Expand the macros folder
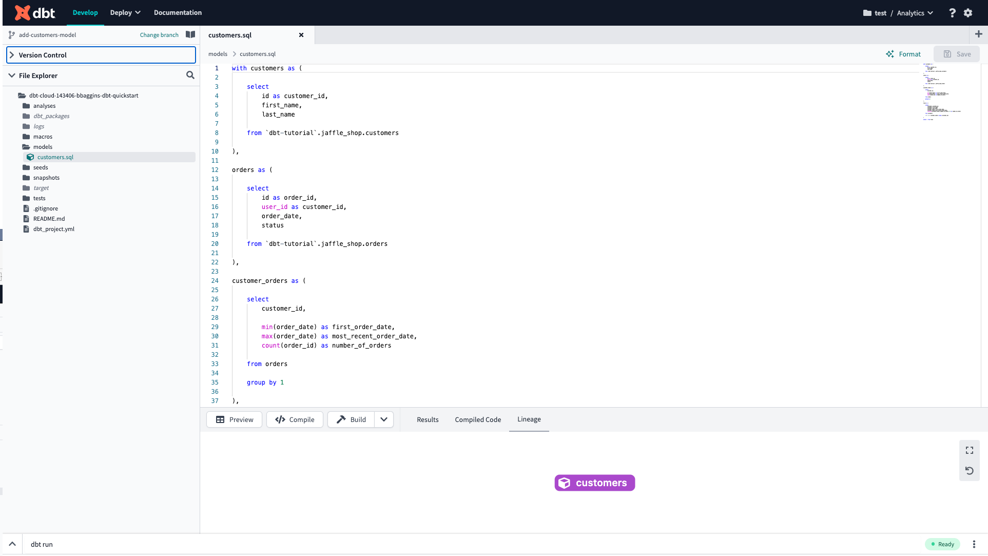The image size is (988, 556). 37,137
